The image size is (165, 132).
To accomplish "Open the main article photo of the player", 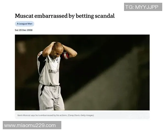I will tap(82, 72).
